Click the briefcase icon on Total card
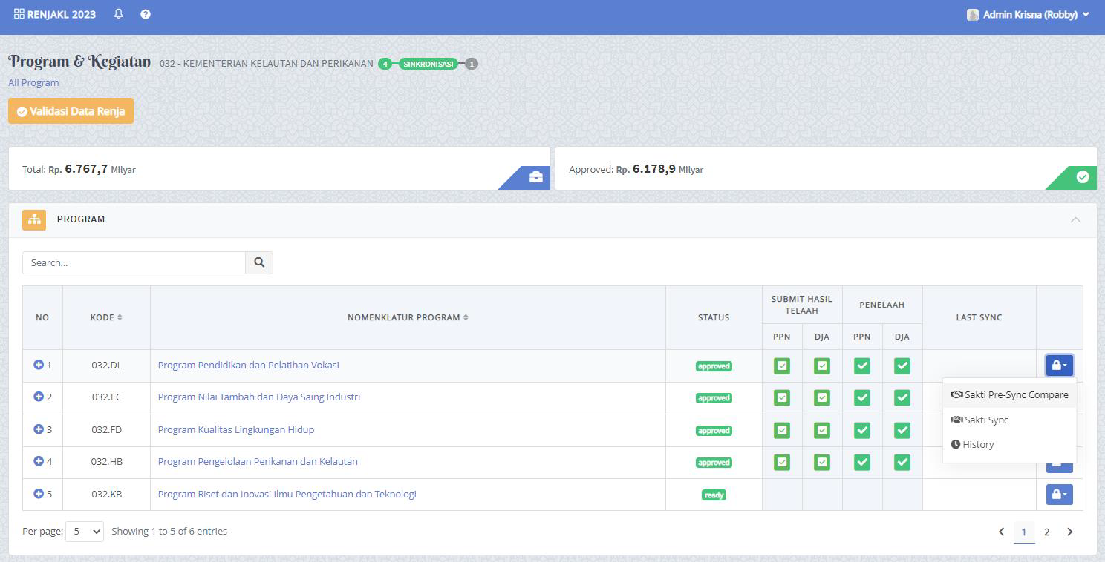The width and height of the screenshot is (1105, 562). [535, 177]
